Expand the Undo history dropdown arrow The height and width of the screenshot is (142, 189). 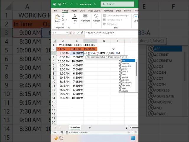[67, 4]
